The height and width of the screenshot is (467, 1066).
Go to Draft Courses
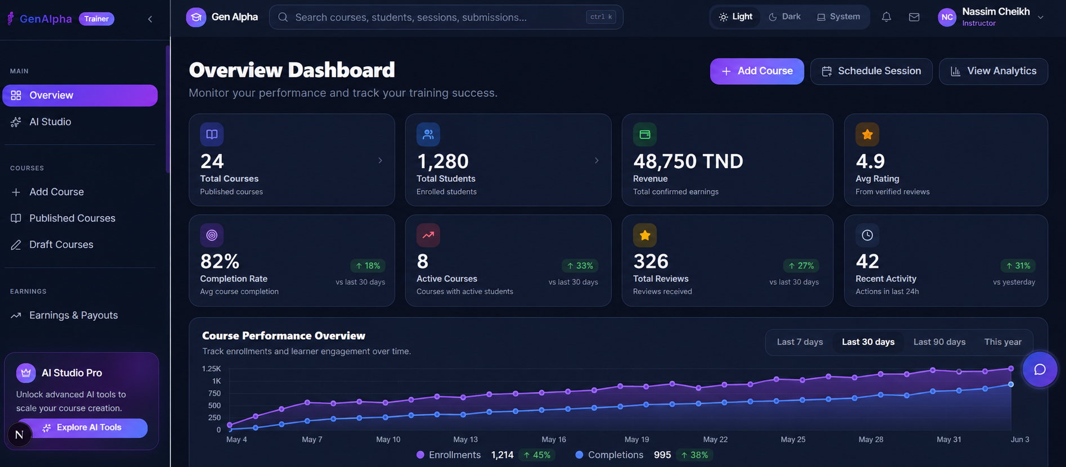point(80,245)
